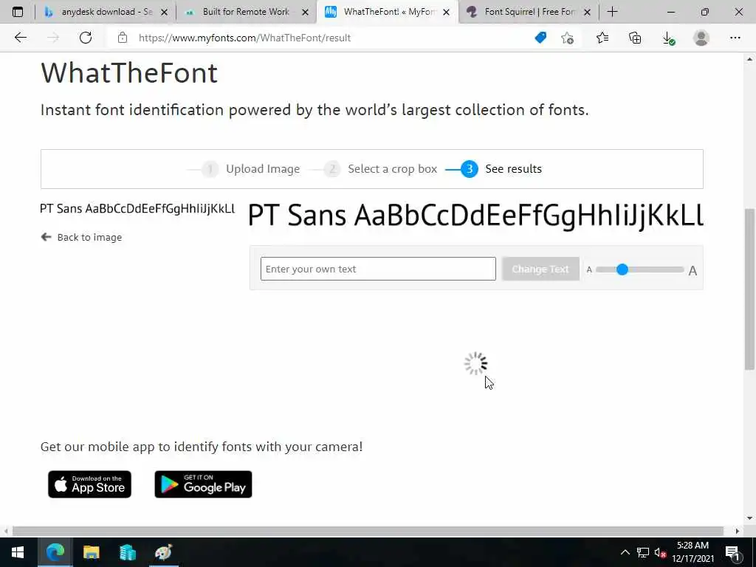Click the scroll up arrow
756x567 pixels.
coord(749,60)
